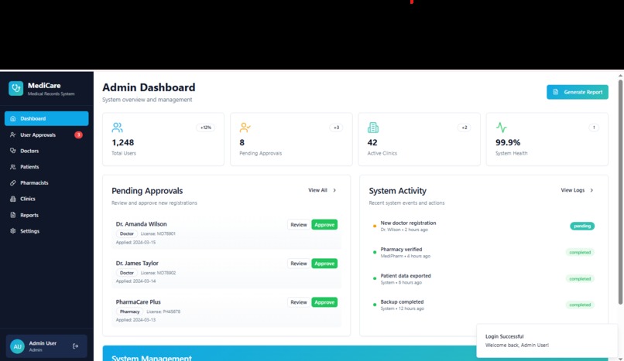Go to the Doctors section
The image size is (624, 361).
point(46,151)
